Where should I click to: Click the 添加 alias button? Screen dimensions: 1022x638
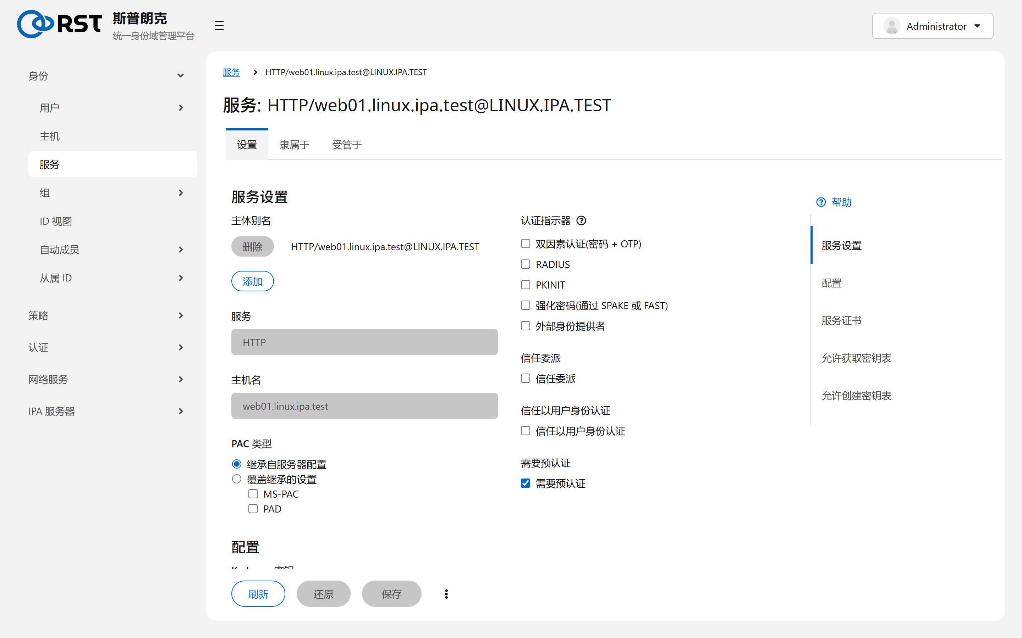point(252,281)
